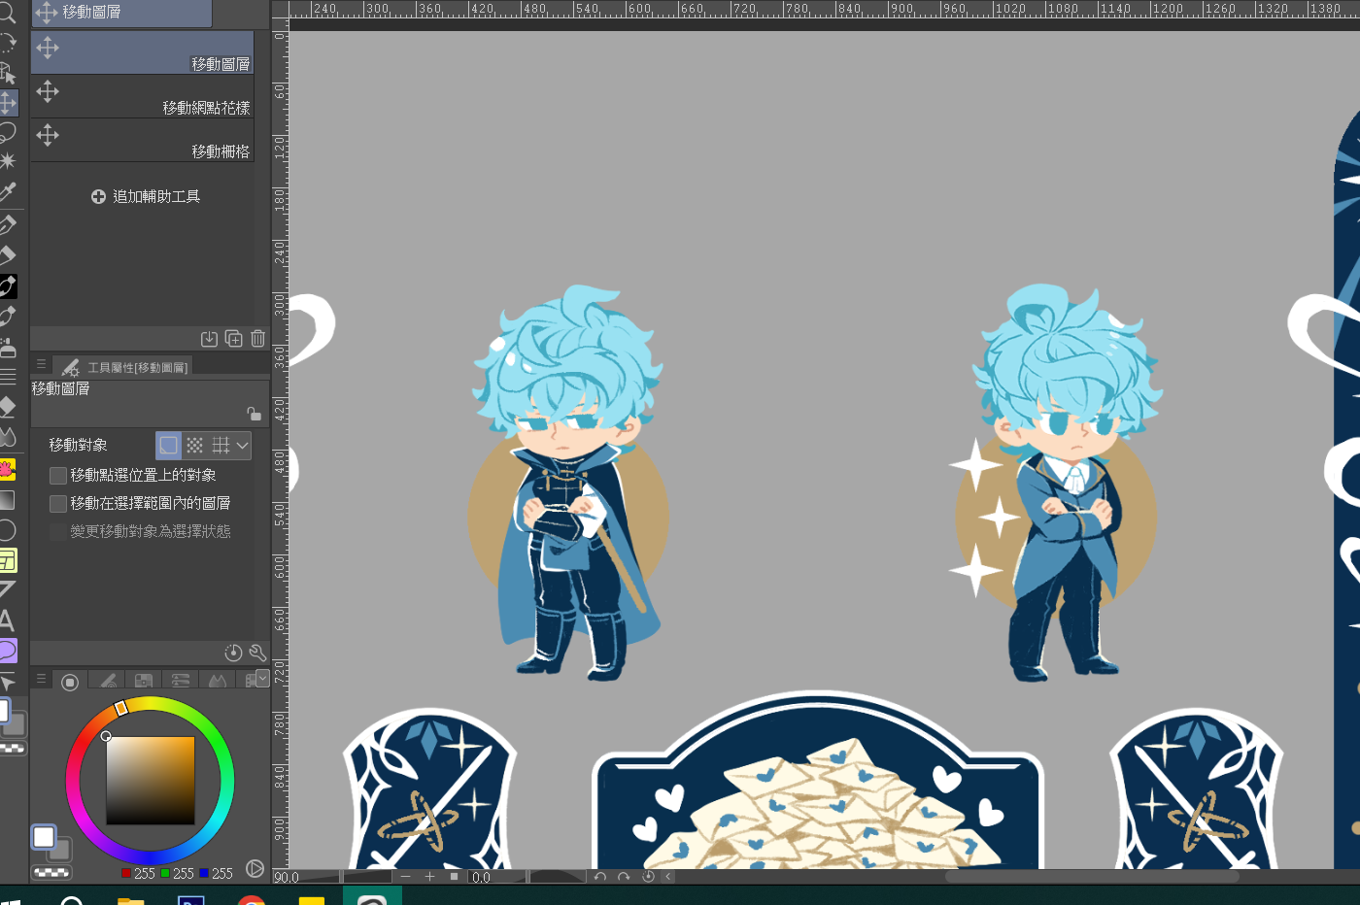
Task: Select the Eraser tool
Action: pyautogui.click(x=8, y=255)
